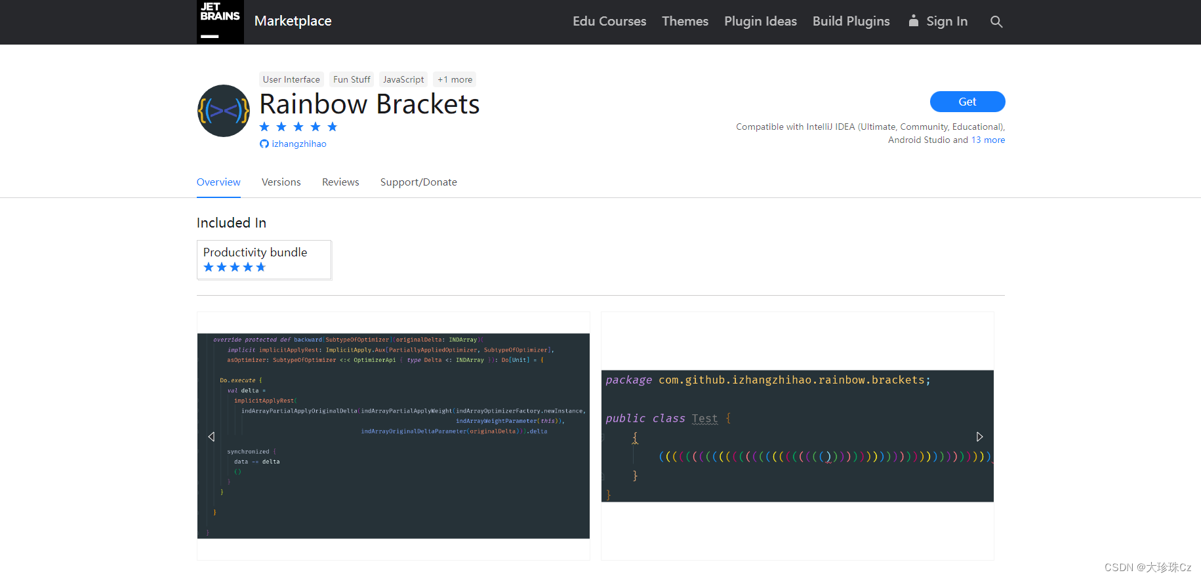The height and width of the screenshot is (579, 1201).
Task: Switch to the Support/Donate tab
Action: [418, 182]
